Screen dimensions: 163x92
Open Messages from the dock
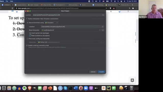pyautogui.click(x=40, y=88)
